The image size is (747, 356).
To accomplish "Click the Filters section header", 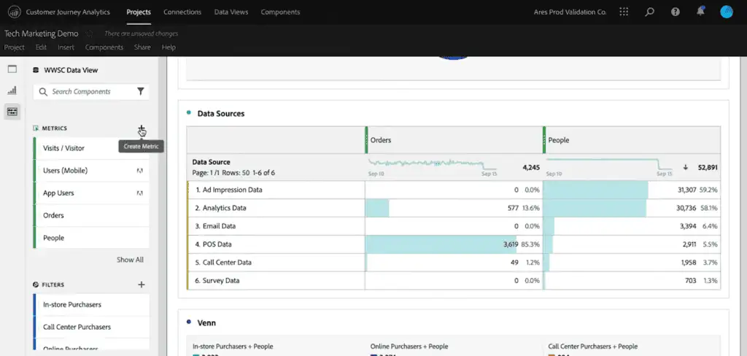I will coord(53,285).
